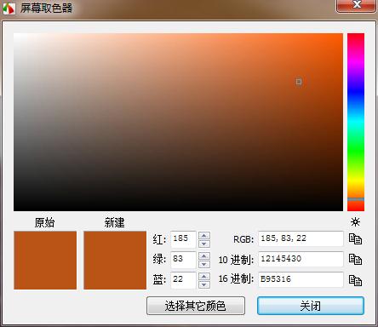Click the 选择其它颜色 button

point(196,306)
